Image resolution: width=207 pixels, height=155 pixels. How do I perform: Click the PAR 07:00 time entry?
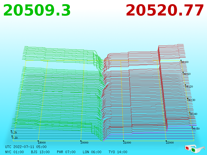pyautogui.click(x=66, y=152)
